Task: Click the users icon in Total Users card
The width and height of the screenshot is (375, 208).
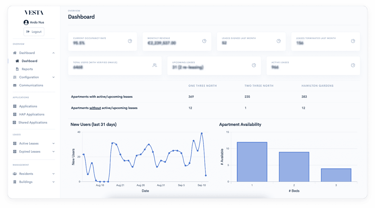Action: coord(155,65)
